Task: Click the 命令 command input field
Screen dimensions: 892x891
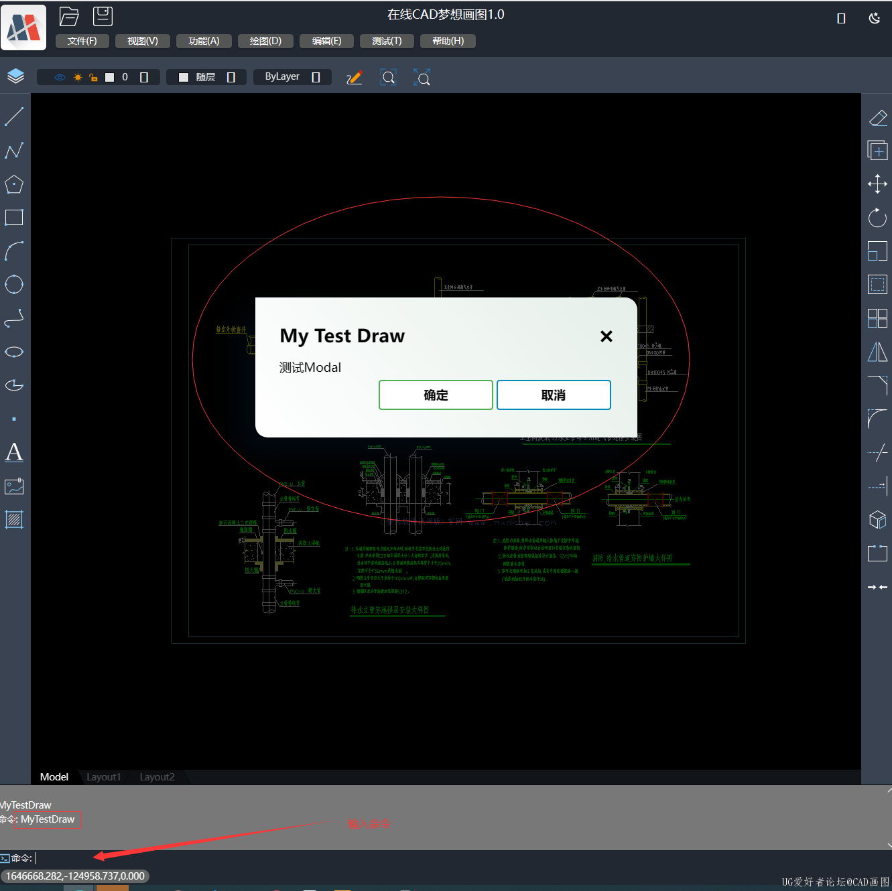Action: (x=462, y=858)
